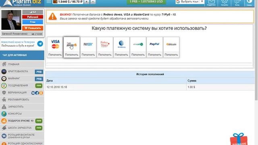Image resolution: width=258 pixels, height=145 pixels.
Task: Click the orange Повысить upgrade button
Action: pos(33,28)
